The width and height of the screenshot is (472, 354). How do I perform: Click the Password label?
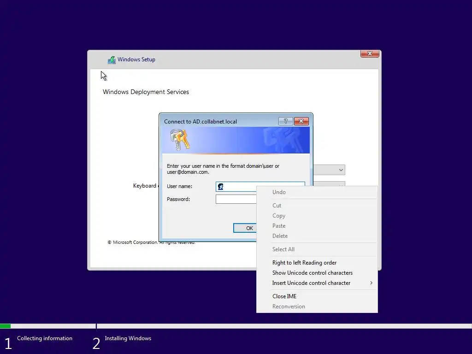(x=178, y=199)
